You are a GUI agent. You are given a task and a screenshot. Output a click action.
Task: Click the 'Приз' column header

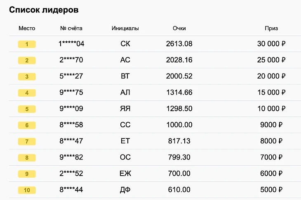pos(271,29)
